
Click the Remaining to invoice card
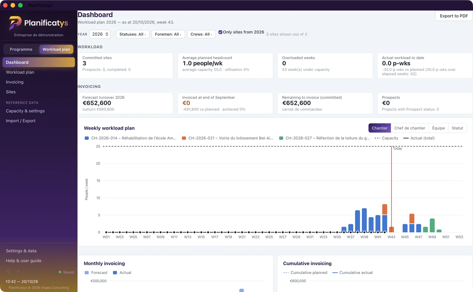[x=325, y=103]
